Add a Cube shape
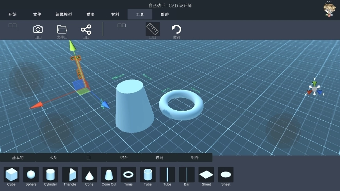This screenshot has width=340, height=191. point(11,175)
